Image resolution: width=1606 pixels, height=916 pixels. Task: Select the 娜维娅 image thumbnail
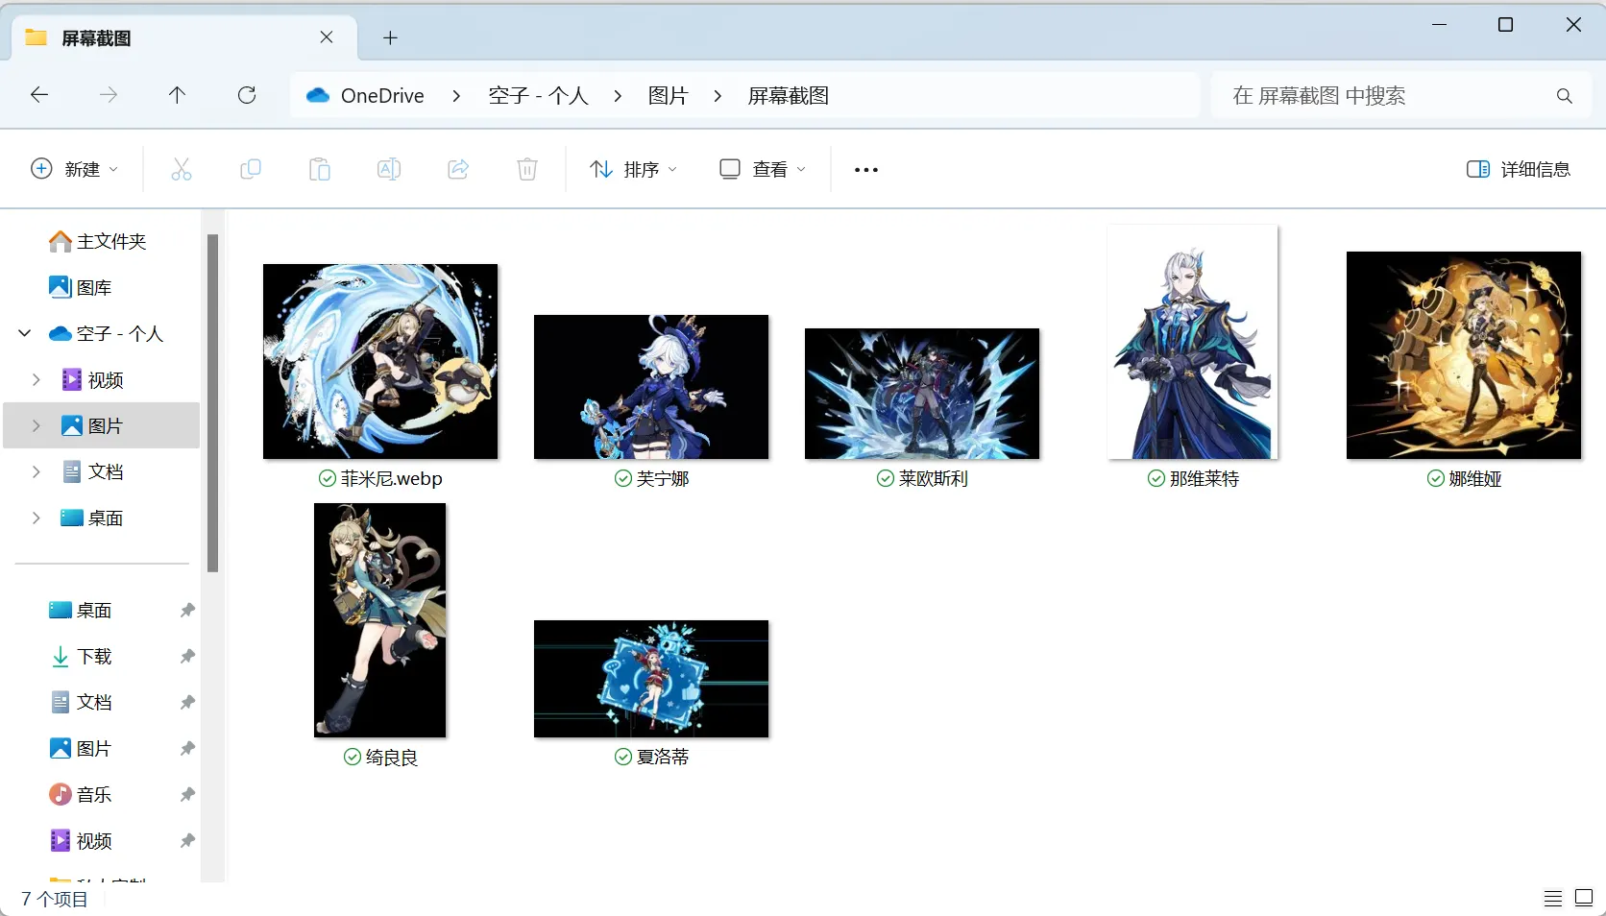click(x=1464, y=355)
